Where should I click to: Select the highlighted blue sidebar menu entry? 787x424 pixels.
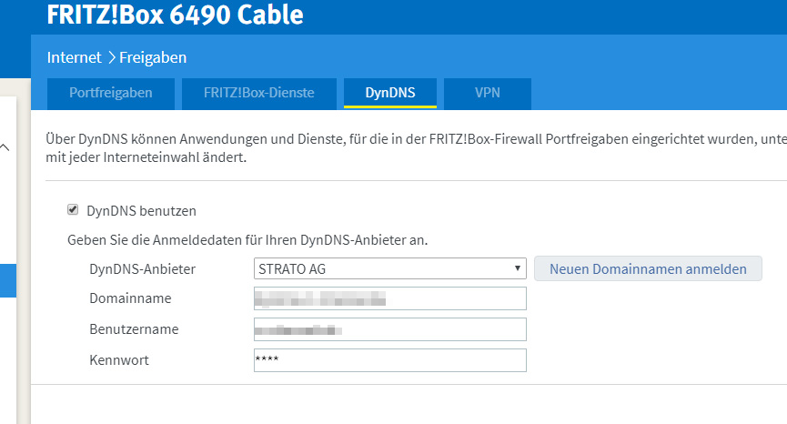click(x=8, y=280)
